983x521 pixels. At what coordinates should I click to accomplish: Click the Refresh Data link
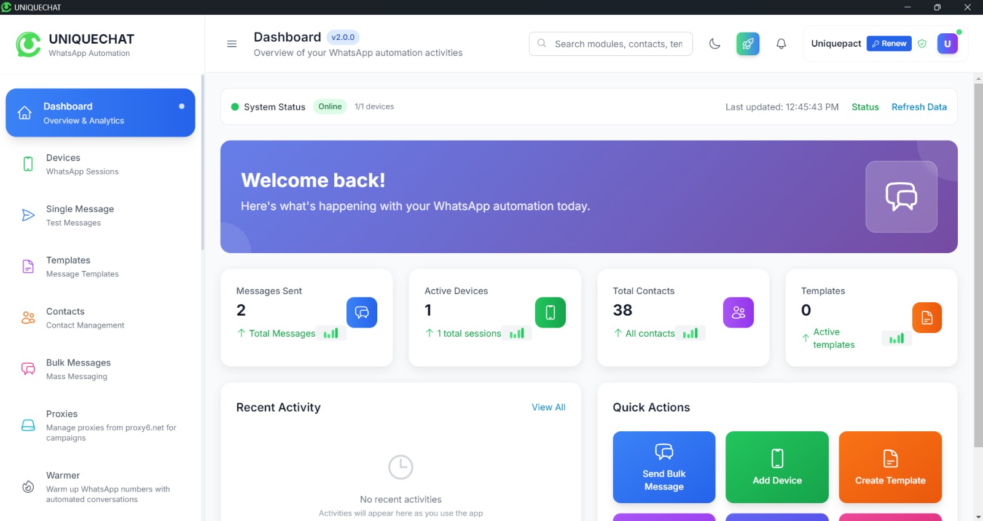[919, 107]
